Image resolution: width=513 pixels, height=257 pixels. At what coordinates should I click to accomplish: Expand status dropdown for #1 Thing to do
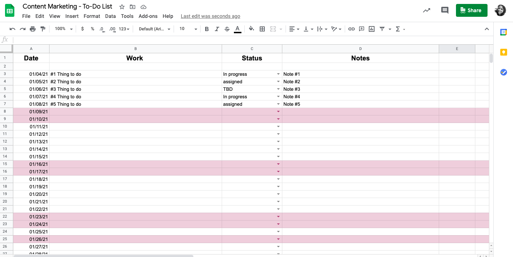pyautogui.click(x=278, y=74)
